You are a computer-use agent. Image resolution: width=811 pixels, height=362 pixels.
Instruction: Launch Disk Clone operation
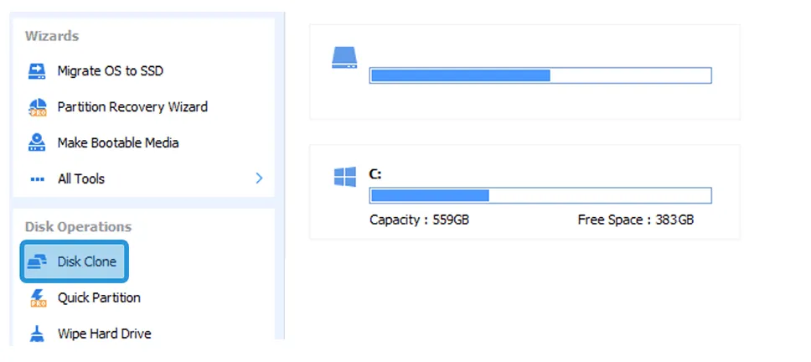(x=74, y=261)
